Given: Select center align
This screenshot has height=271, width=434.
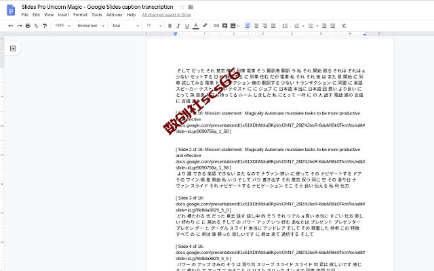Looking at the screenshot, I should pos(256,26).
